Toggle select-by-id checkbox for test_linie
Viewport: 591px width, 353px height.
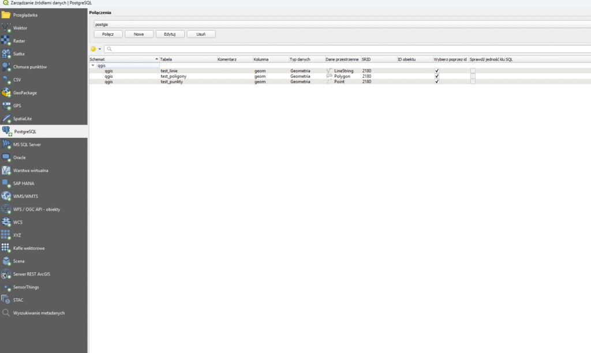coord(437,71)
